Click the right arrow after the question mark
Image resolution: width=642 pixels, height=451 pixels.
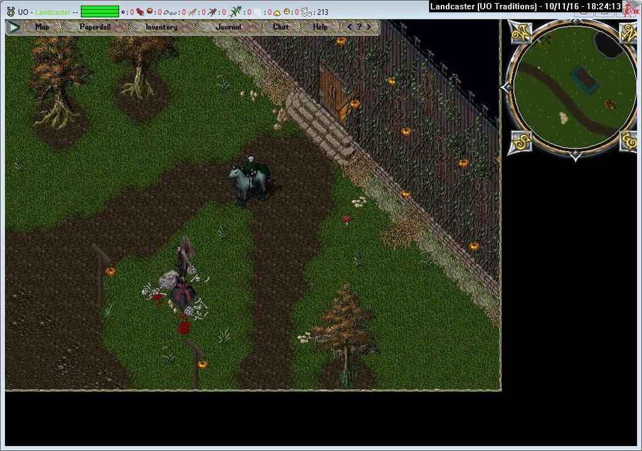coord(369,26)
